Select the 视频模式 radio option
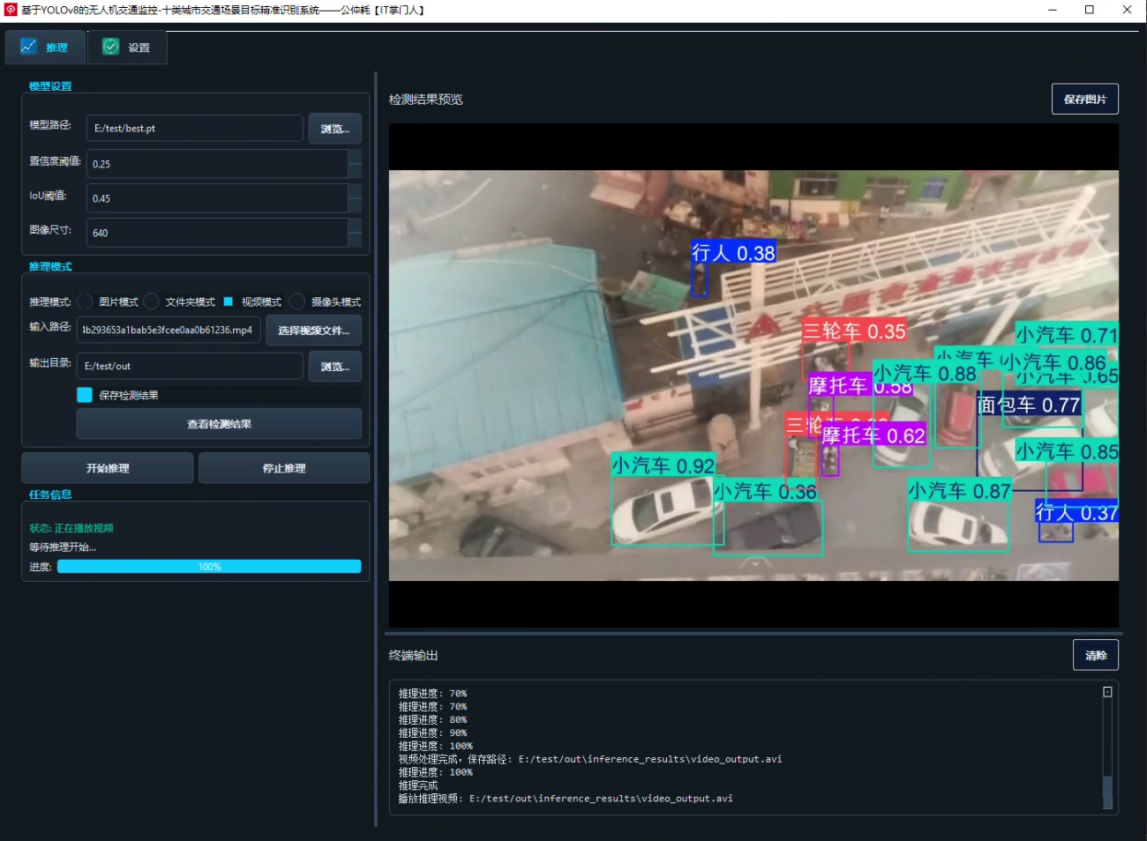The image size is (1147, 841). click(228, 301)
